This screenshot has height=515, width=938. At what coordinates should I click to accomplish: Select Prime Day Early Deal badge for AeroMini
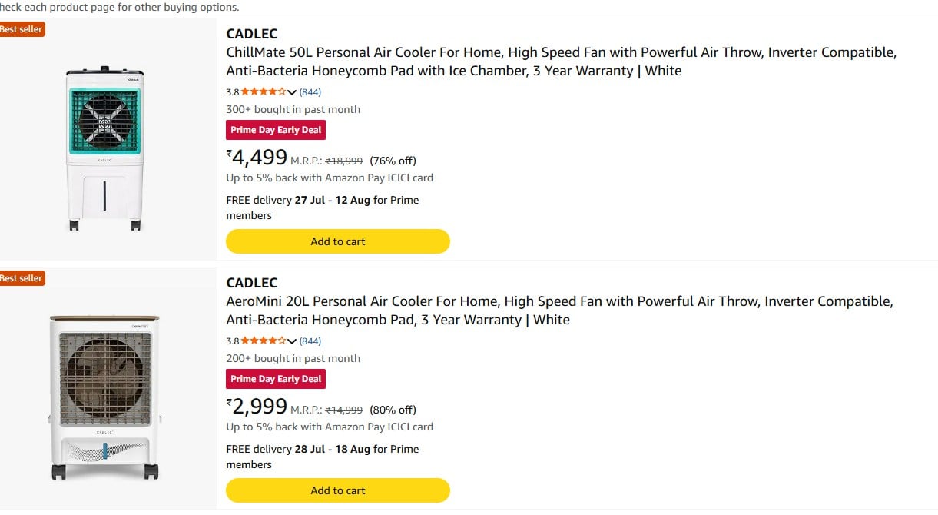276,379
